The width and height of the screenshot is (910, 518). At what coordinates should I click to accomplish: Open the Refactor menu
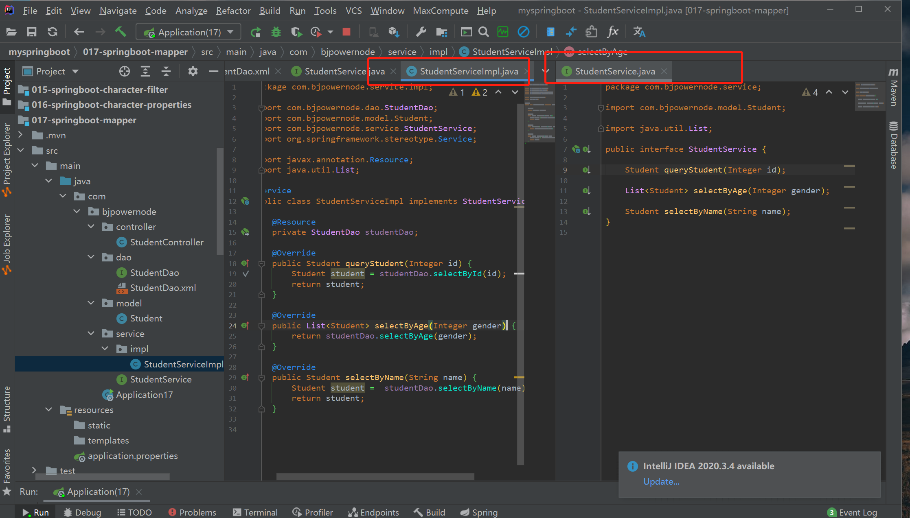[x=233, y=11]
